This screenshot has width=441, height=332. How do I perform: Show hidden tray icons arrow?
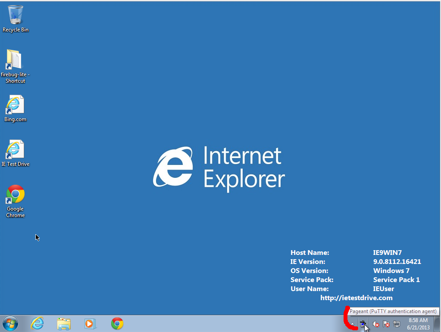coord(352,324)
